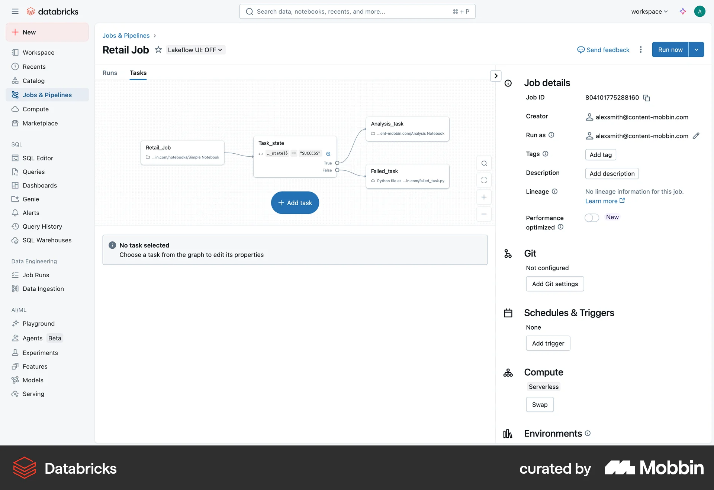This screenshot has height=490, width=714.
Task: Edit the Run as user with the pencil icon
Action: [x=696, y=136]
